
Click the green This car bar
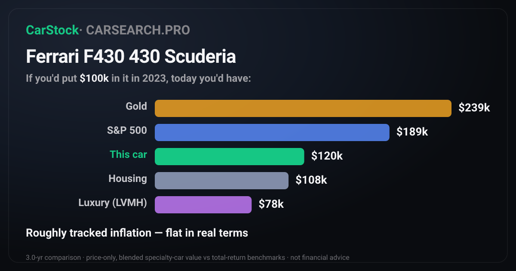(x=230, y=157)
